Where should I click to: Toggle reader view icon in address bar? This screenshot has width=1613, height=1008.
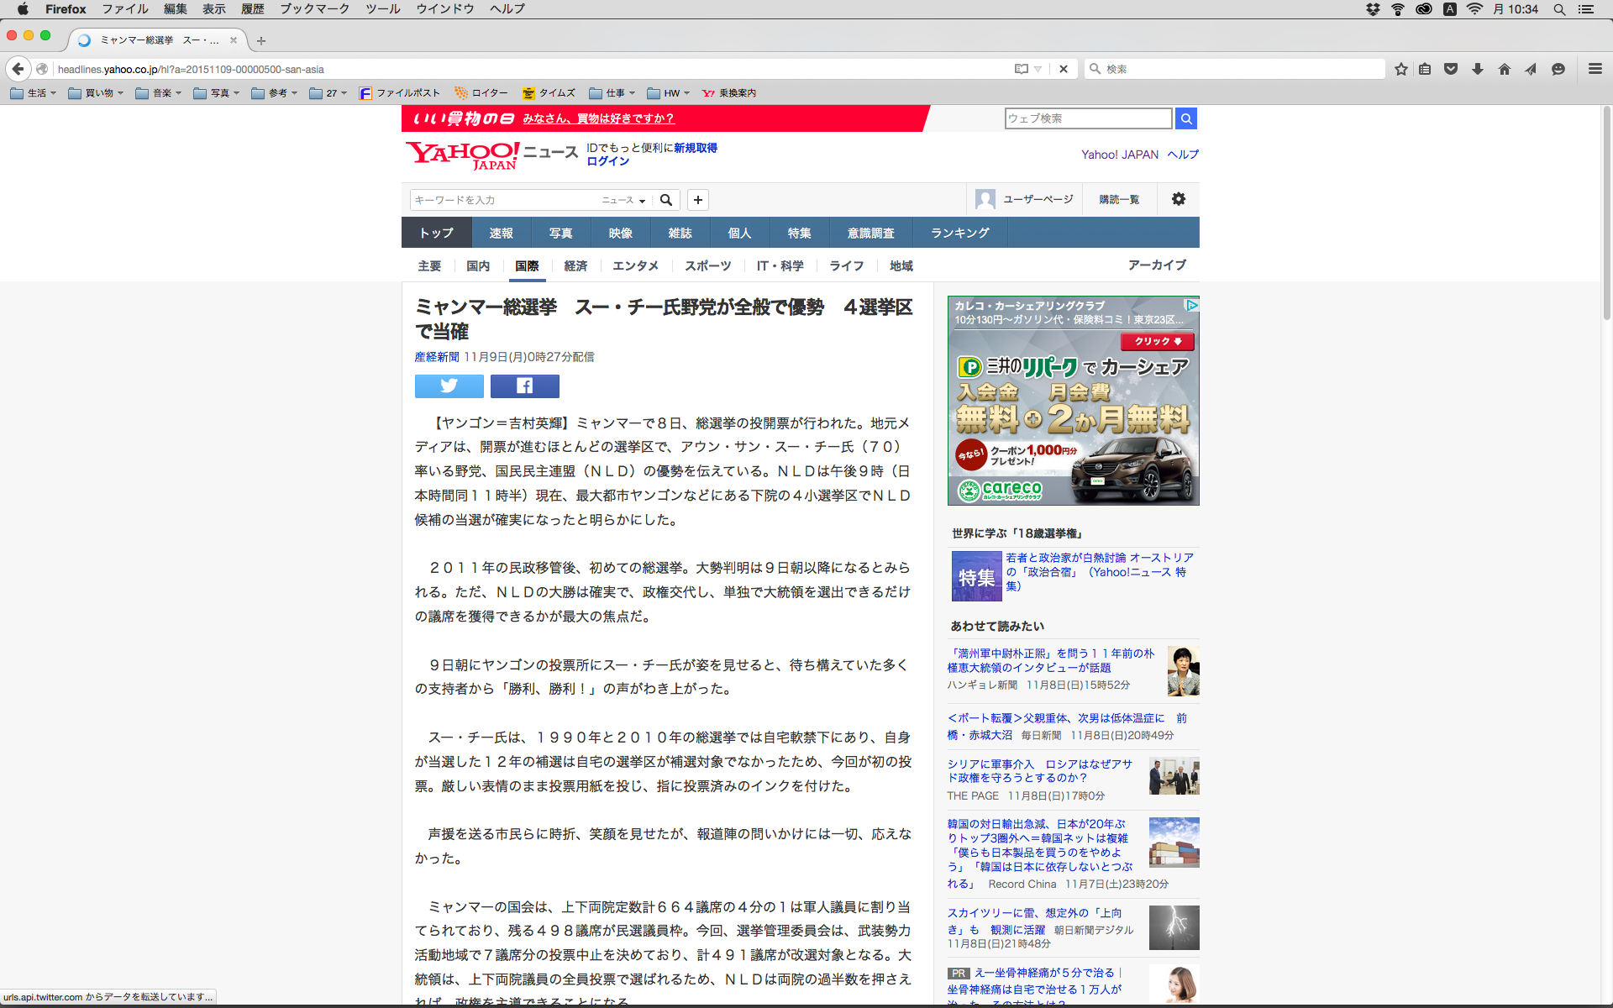coord(1021,69)
